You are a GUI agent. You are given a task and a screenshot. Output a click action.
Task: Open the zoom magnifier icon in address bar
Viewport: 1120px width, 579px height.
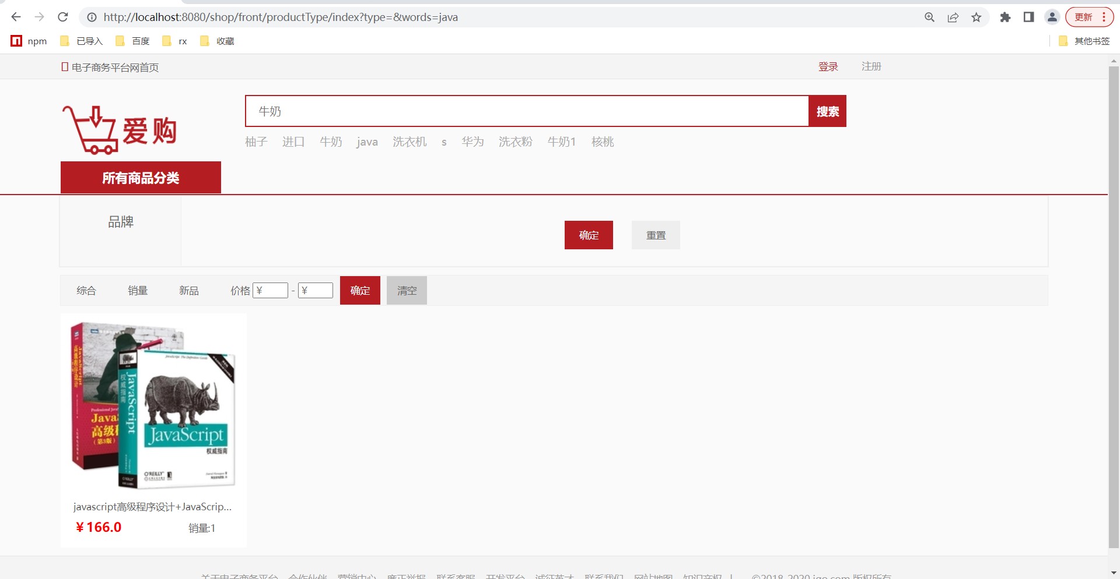(930, 17)
